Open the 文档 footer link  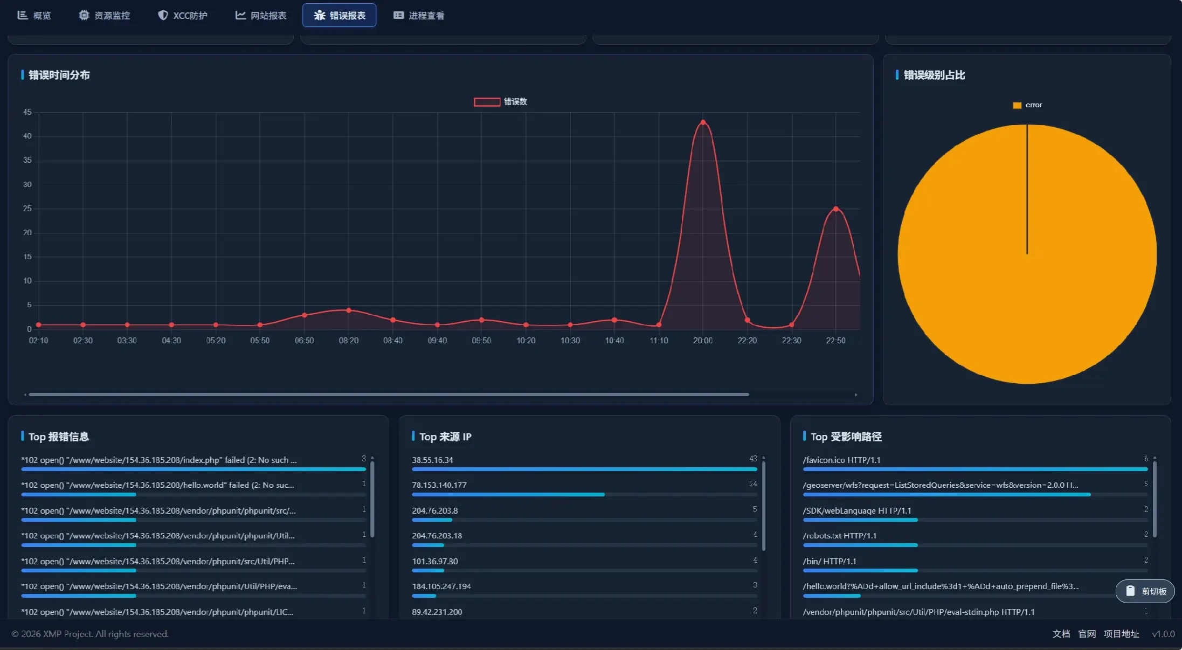pyautogui.click(x=1061, y=634)
